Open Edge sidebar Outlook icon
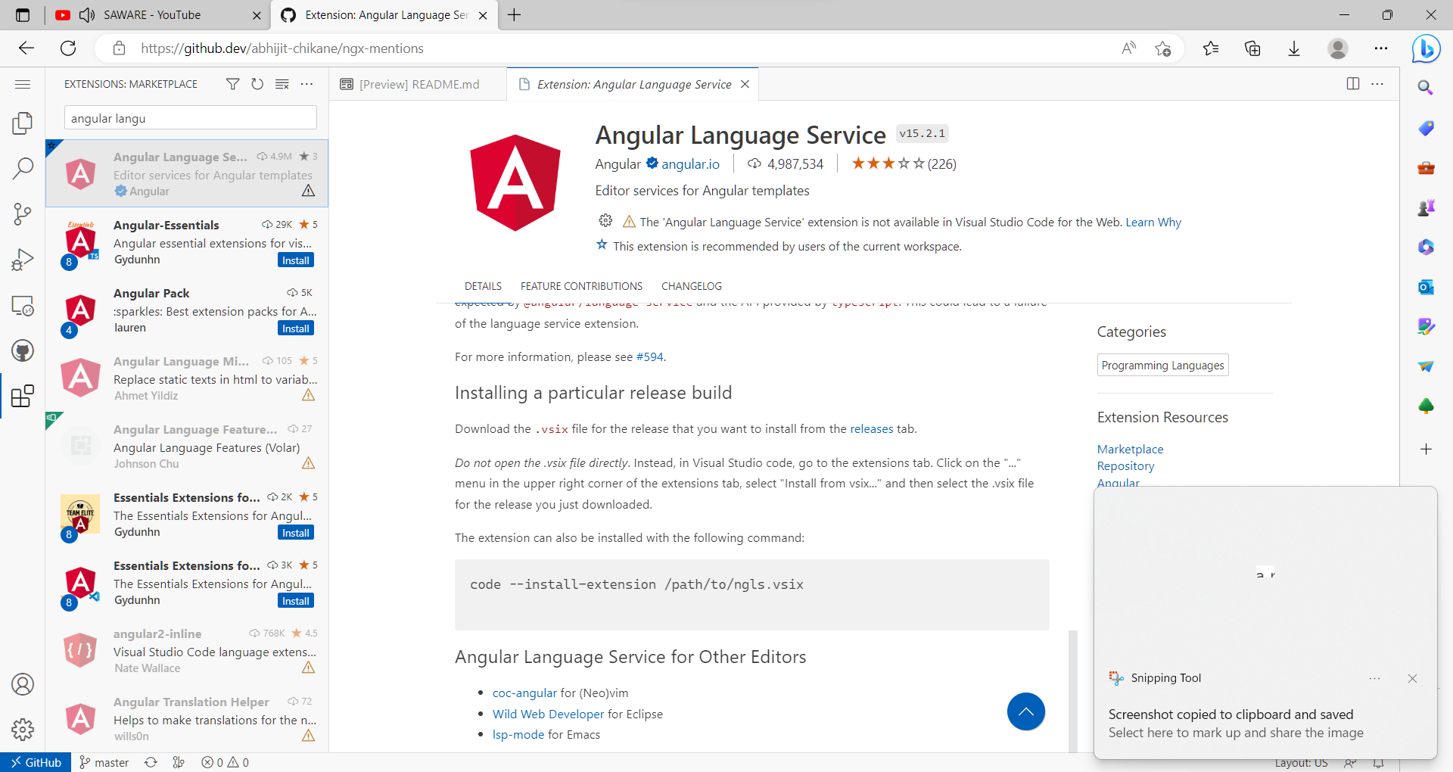 tap(1426, 287)
